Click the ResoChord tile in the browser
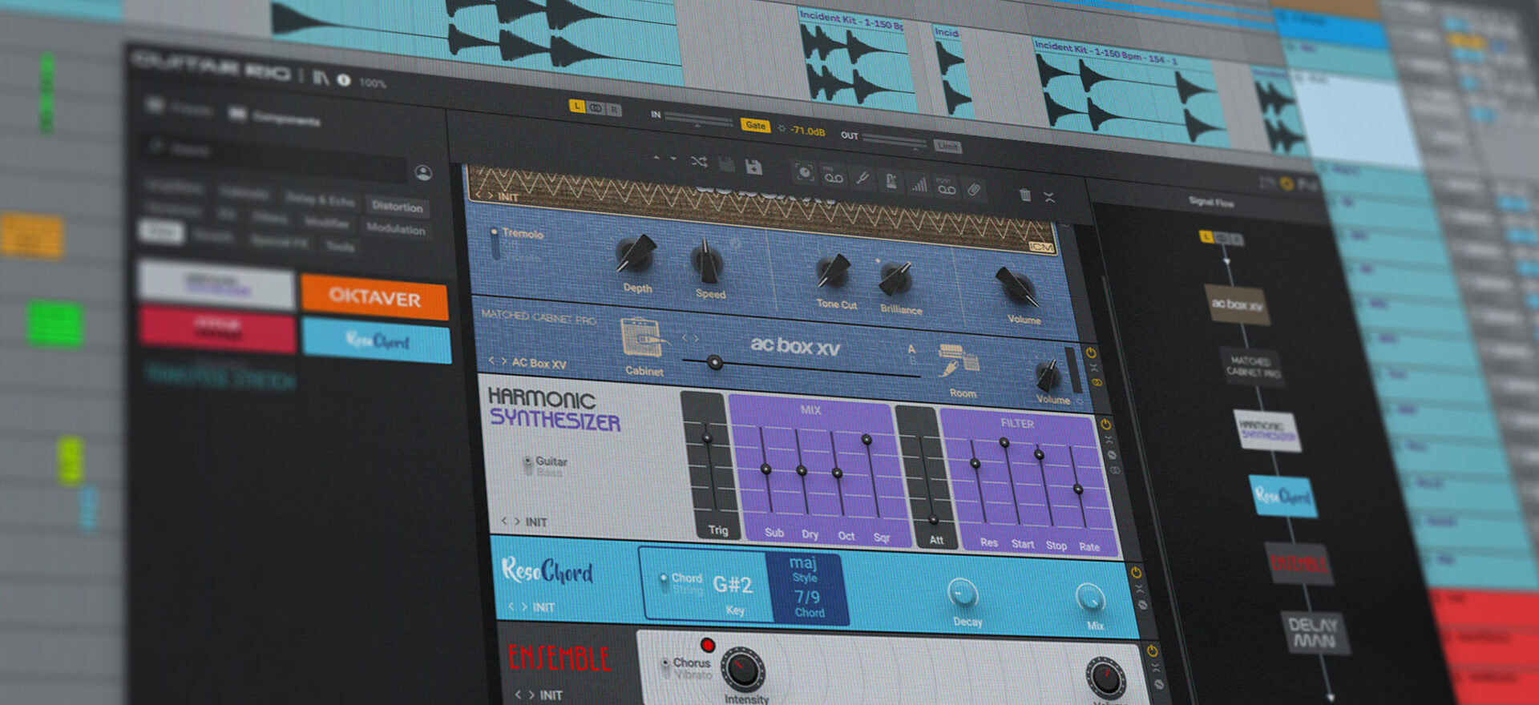Viewport: 1539px width, 705px height. [x=377, y=340]
